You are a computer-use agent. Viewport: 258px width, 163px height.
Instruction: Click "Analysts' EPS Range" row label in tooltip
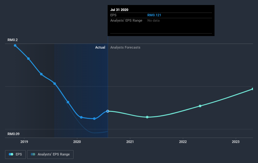[126, 20]
